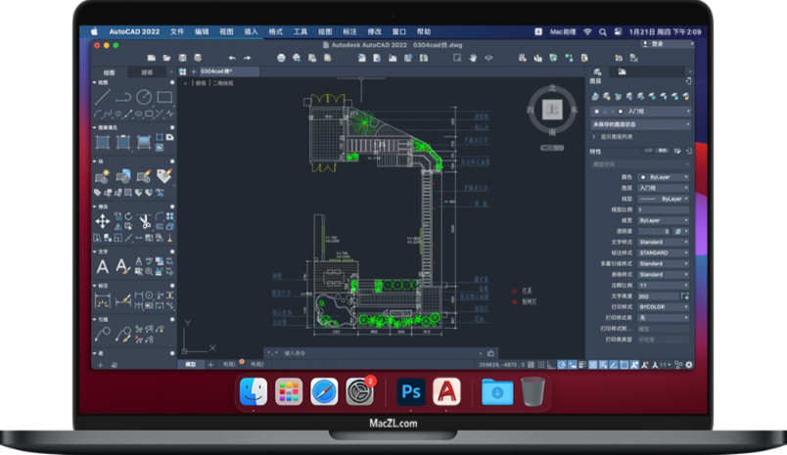
Task: Select the Rectangle drawing tool
Action: click(164, 97)
